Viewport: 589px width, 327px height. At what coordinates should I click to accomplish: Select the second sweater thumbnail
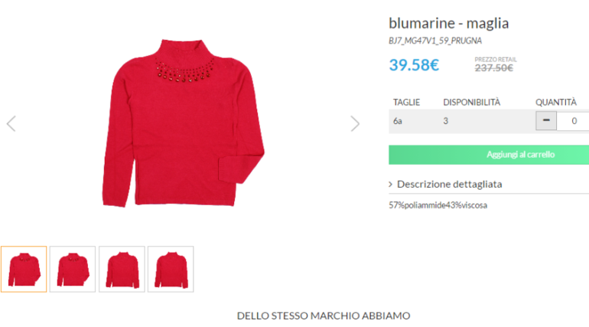coord(73,269)
